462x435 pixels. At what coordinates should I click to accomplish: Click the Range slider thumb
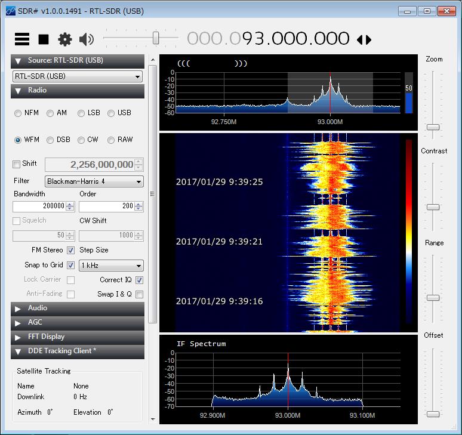click(433, 298)
